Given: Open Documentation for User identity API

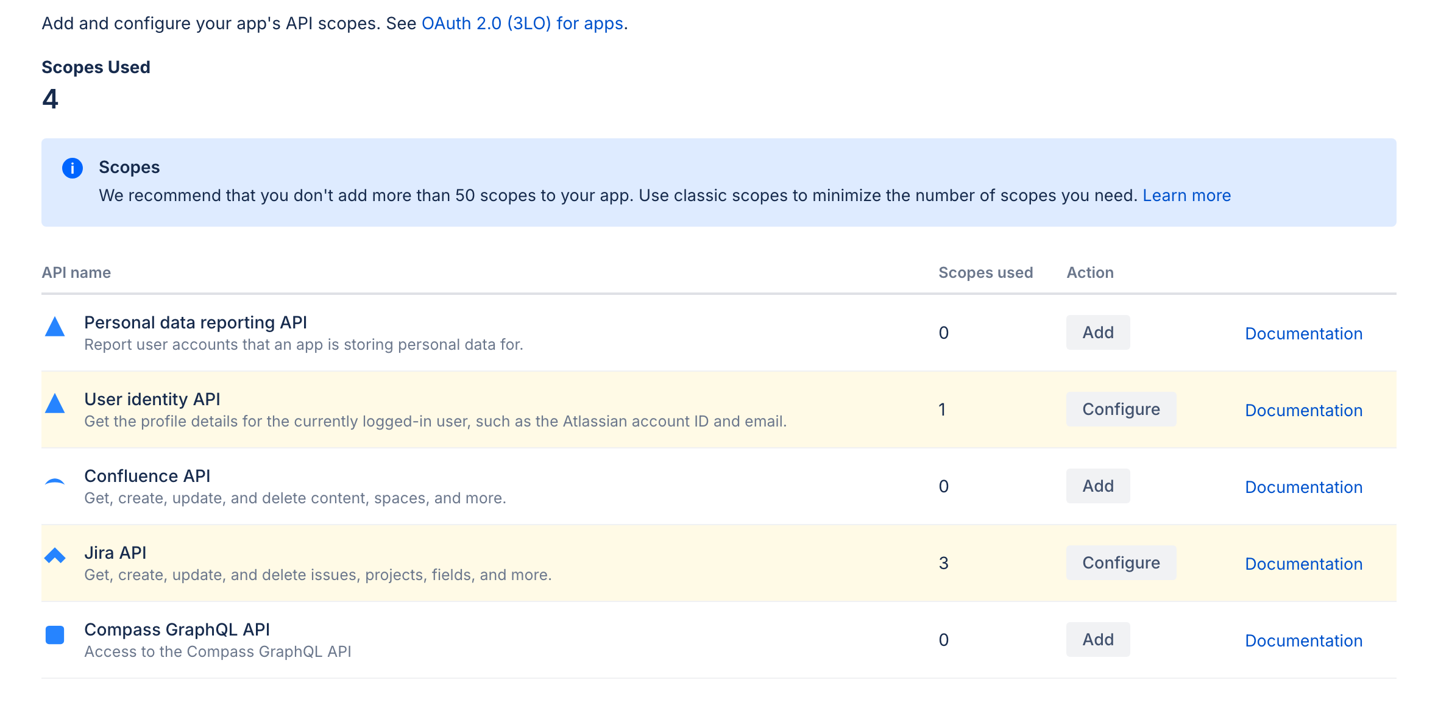Looking at the screenshot, I should coord(1303,411).
